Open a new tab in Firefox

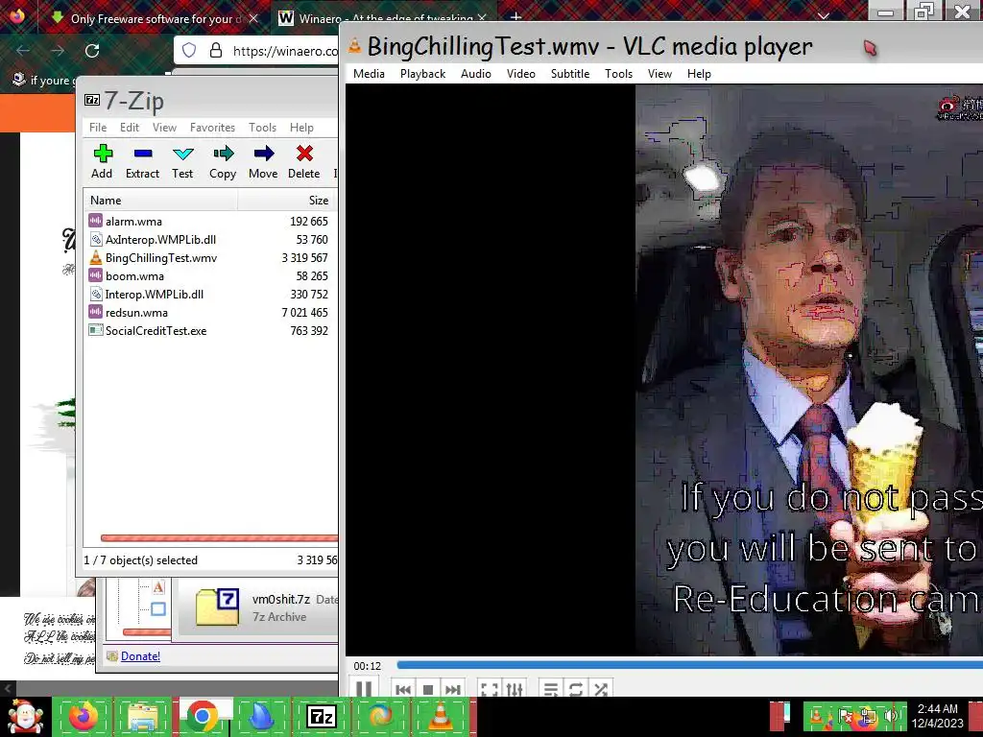tap(515, 17)
